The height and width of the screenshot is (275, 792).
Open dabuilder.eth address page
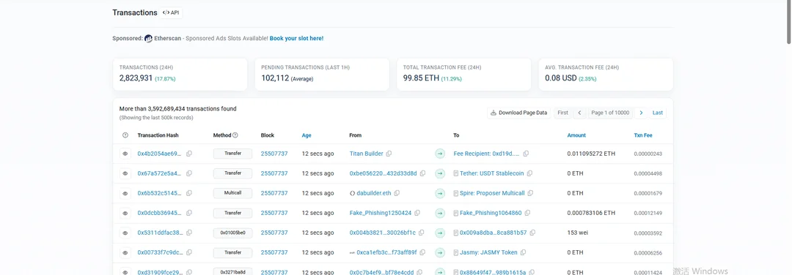[x=373, y=193]
